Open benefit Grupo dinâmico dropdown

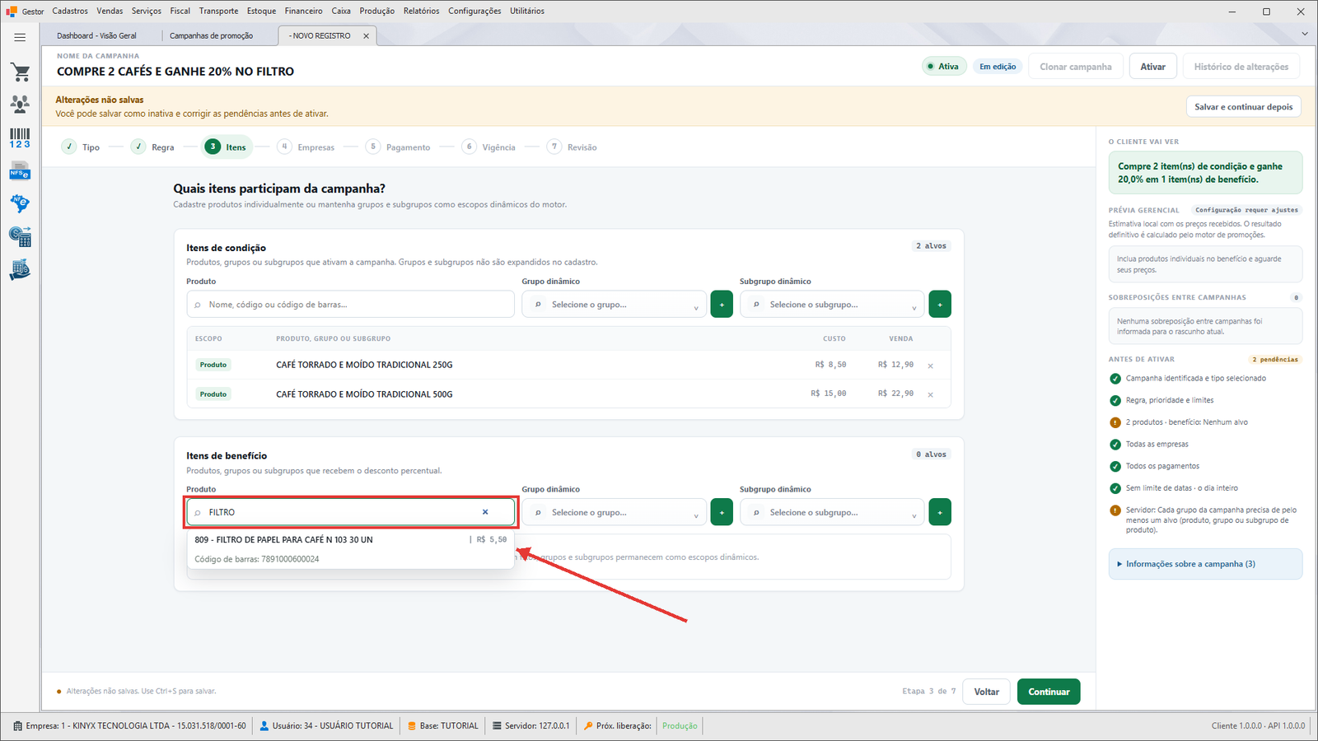click(614, 512)
